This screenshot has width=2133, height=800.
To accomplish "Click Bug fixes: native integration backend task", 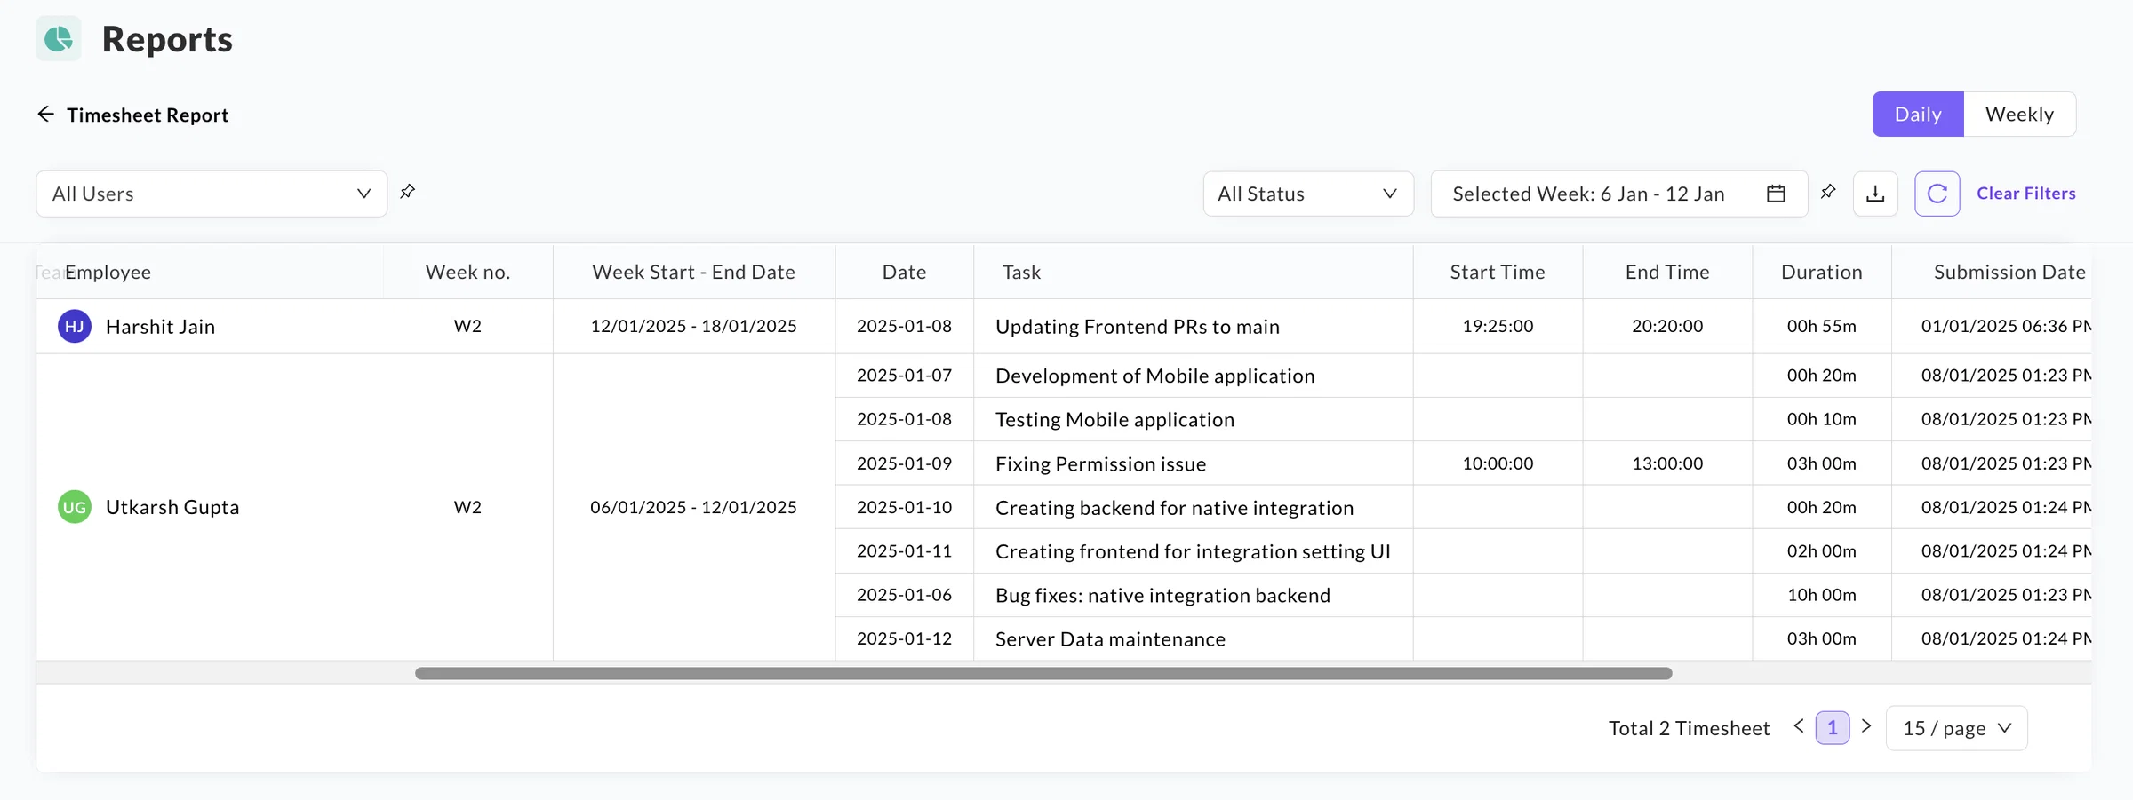I will 1162,595.
